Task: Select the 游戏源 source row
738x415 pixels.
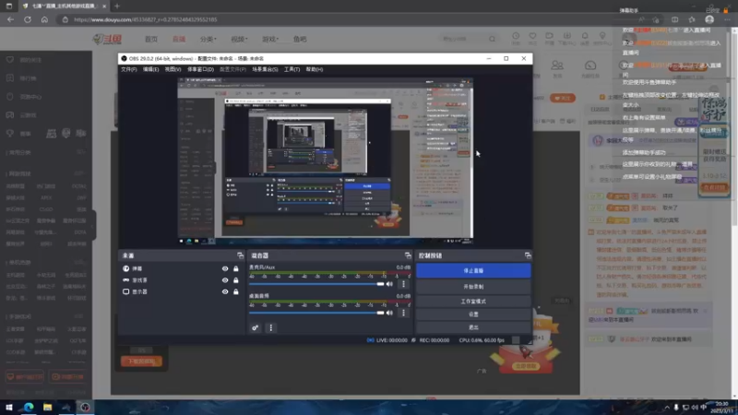Action: 182,280
